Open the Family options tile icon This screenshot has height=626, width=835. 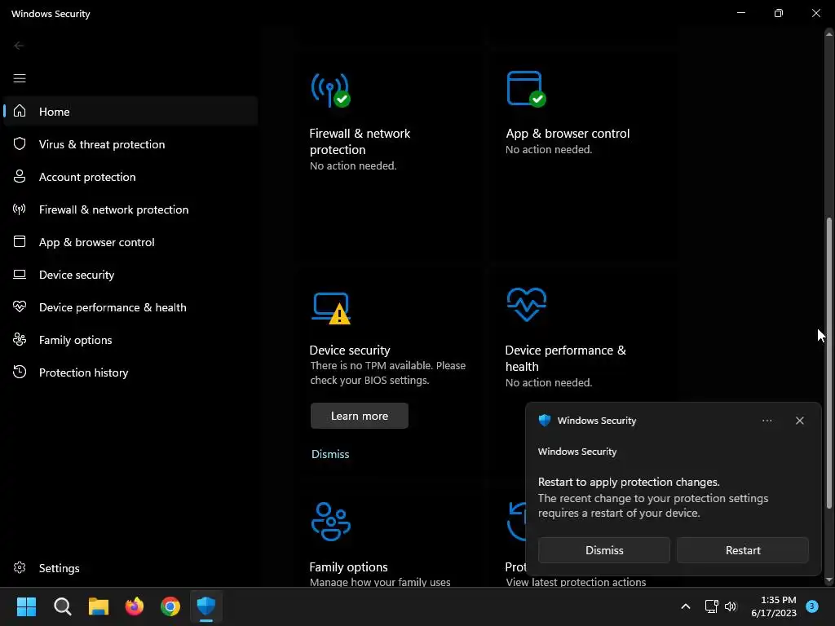point(331,522)
